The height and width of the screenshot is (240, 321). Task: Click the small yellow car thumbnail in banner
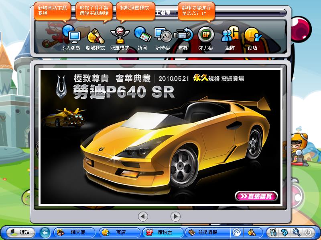[x=64, y=117]
